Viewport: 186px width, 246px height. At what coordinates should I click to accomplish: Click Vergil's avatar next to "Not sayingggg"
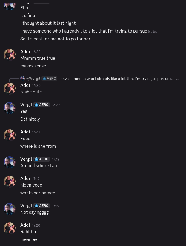10,209
